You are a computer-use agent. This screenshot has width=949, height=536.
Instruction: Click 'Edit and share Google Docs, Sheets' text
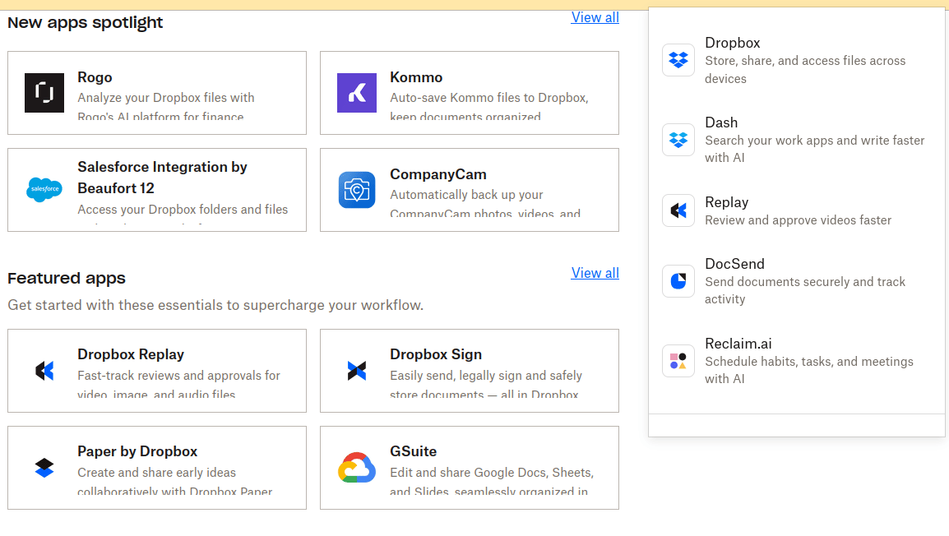pyautogui.click(x=492, y=473)
